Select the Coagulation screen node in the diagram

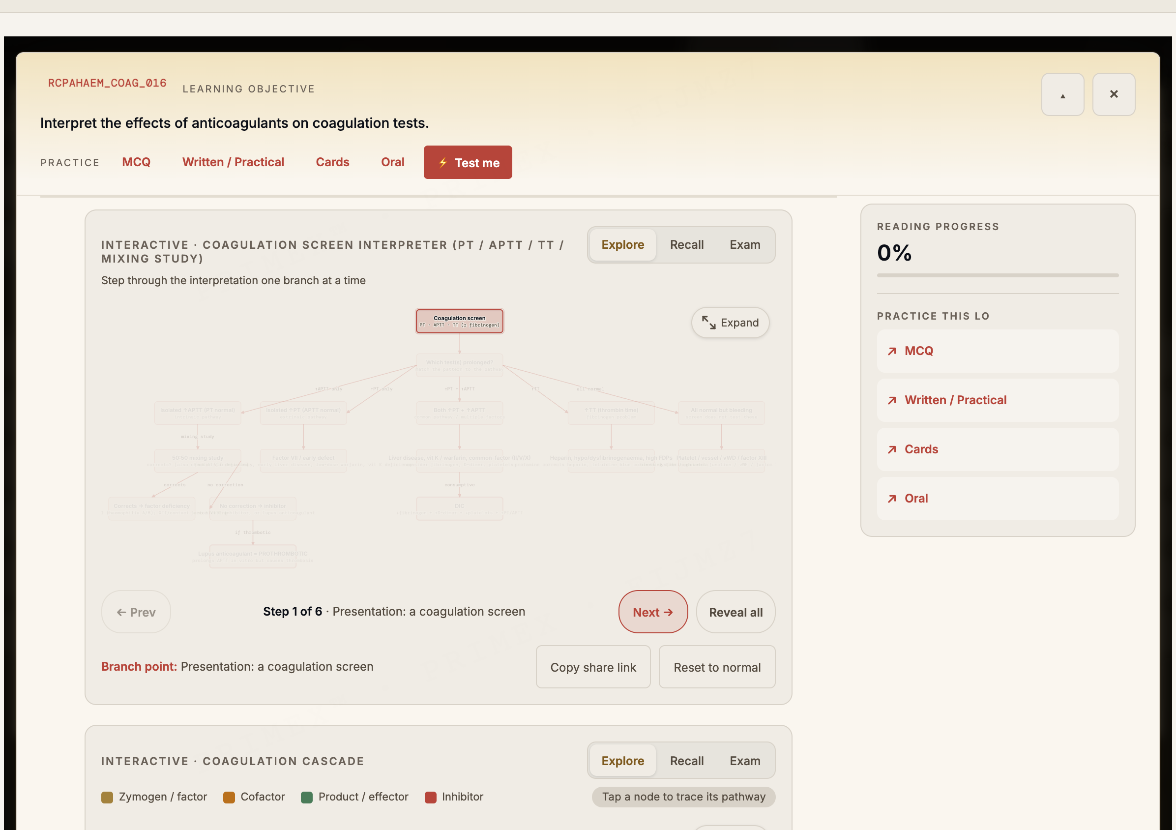[x=460, y=321]
